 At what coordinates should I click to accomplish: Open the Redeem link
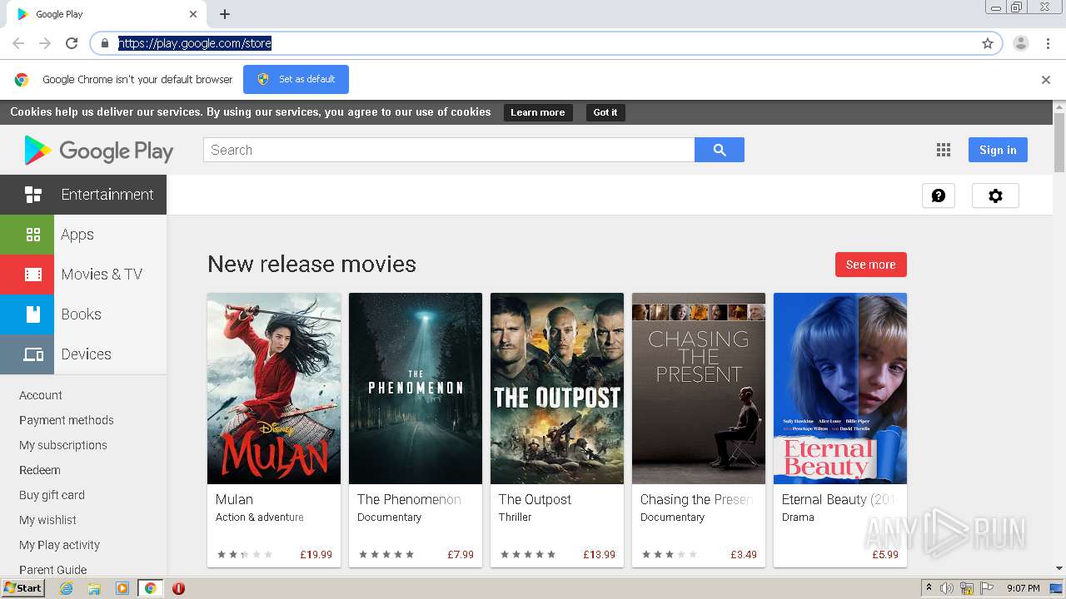click(x=40, y=470)
